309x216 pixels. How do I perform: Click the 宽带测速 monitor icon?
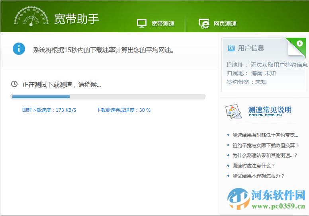(142, 23)
